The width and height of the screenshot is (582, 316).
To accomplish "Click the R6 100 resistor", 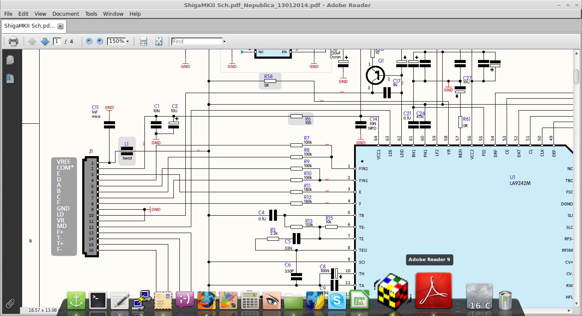I will [300, 118].
